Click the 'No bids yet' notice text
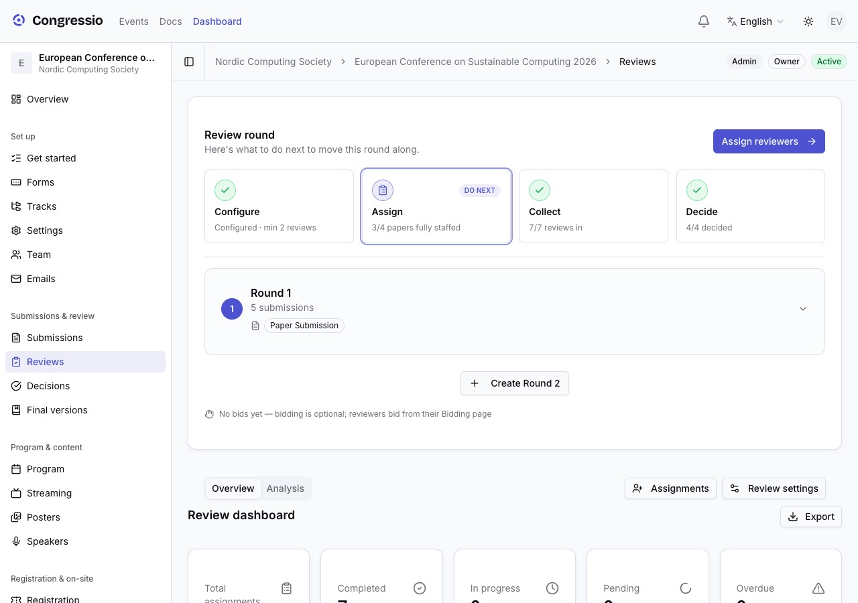The image size is (858, 603). tap(355, 414)
